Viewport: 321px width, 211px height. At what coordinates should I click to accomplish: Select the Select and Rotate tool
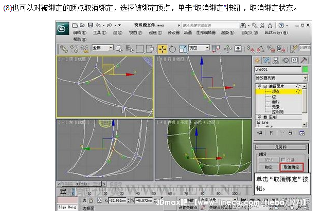(x=172, y=49)
